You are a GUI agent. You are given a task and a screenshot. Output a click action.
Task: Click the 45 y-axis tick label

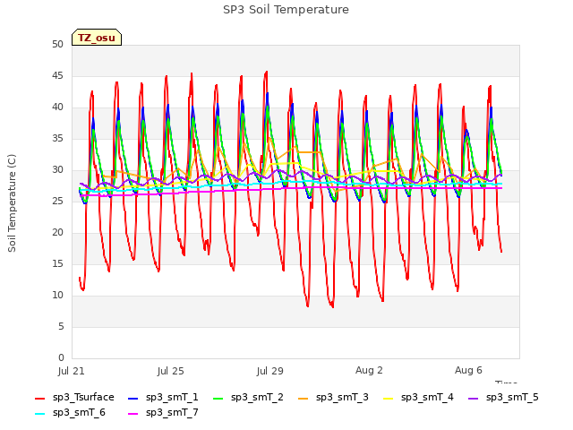point(57,75)
